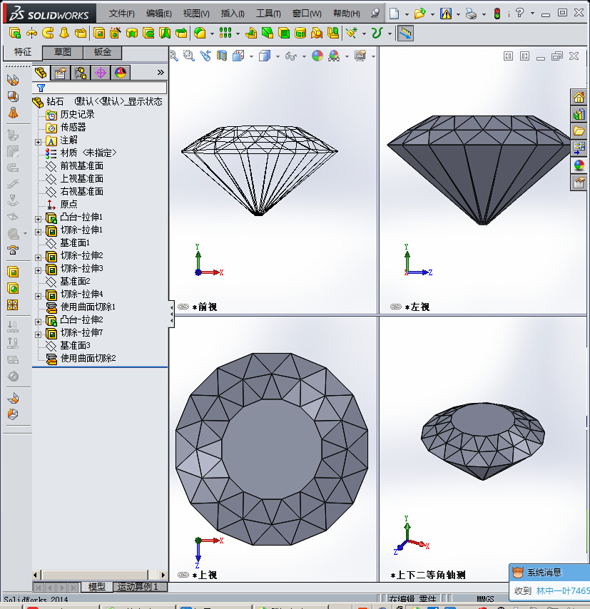
Task: Select 前视基准面 in the tree
Action: tap(81, 166)
